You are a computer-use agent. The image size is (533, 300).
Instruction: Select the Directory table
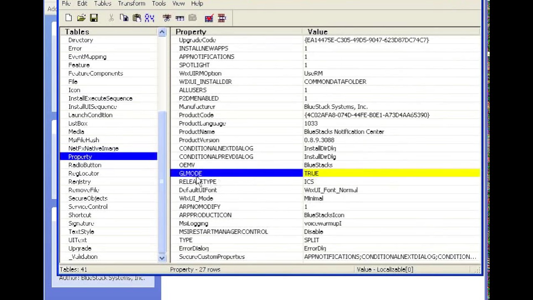[x=80, y=40]
